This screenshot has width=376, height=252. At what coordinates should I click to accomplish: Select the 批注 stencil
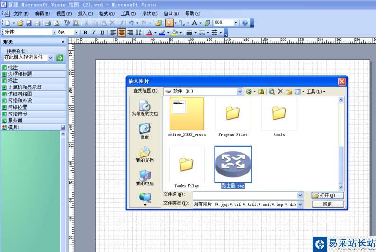click(x=34, y=68)
